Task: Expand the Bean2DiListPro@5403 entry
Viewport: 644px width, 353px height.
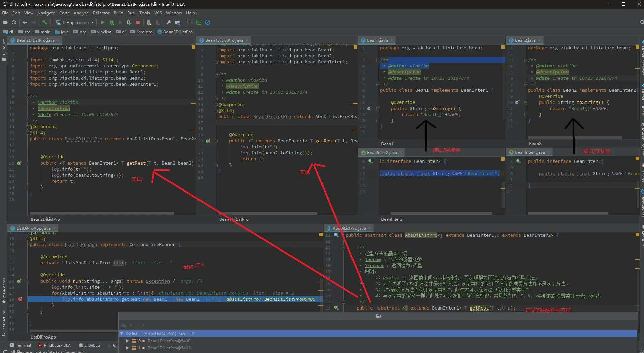Action: [x=128, y=348]
